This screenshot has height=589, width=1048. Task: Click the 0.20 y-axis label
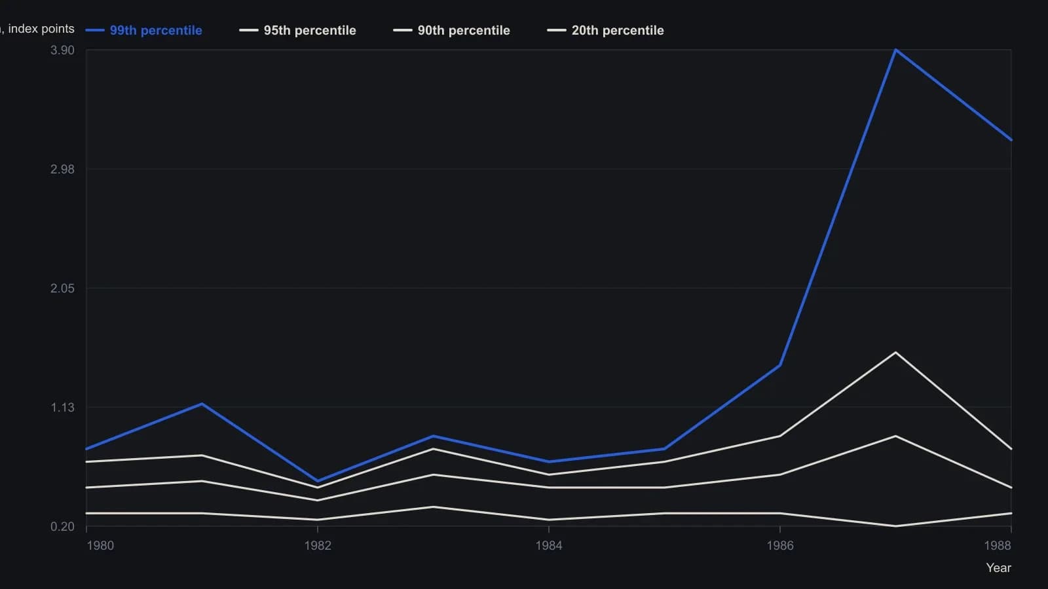62,527
